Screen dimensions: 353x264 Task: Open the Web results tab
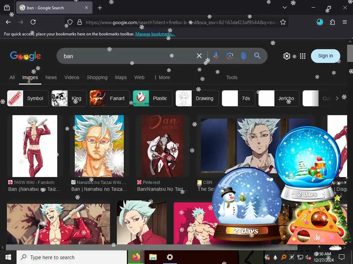click(x=139, y=77)
